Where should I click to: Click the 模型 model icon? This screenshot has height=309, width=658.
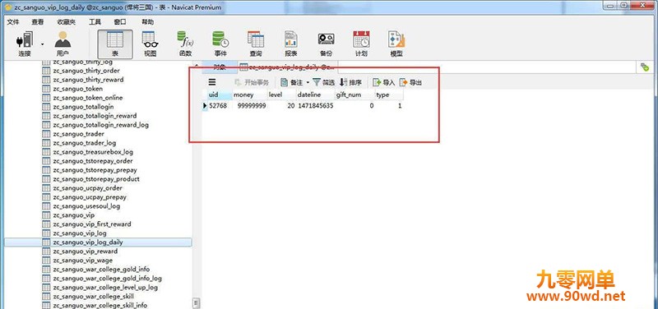(396, 44)
